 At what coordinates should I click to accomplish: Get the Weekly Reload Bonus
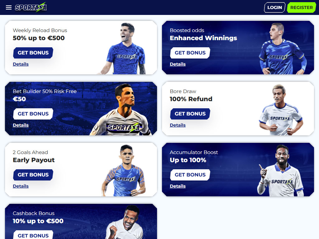point(33,53)
